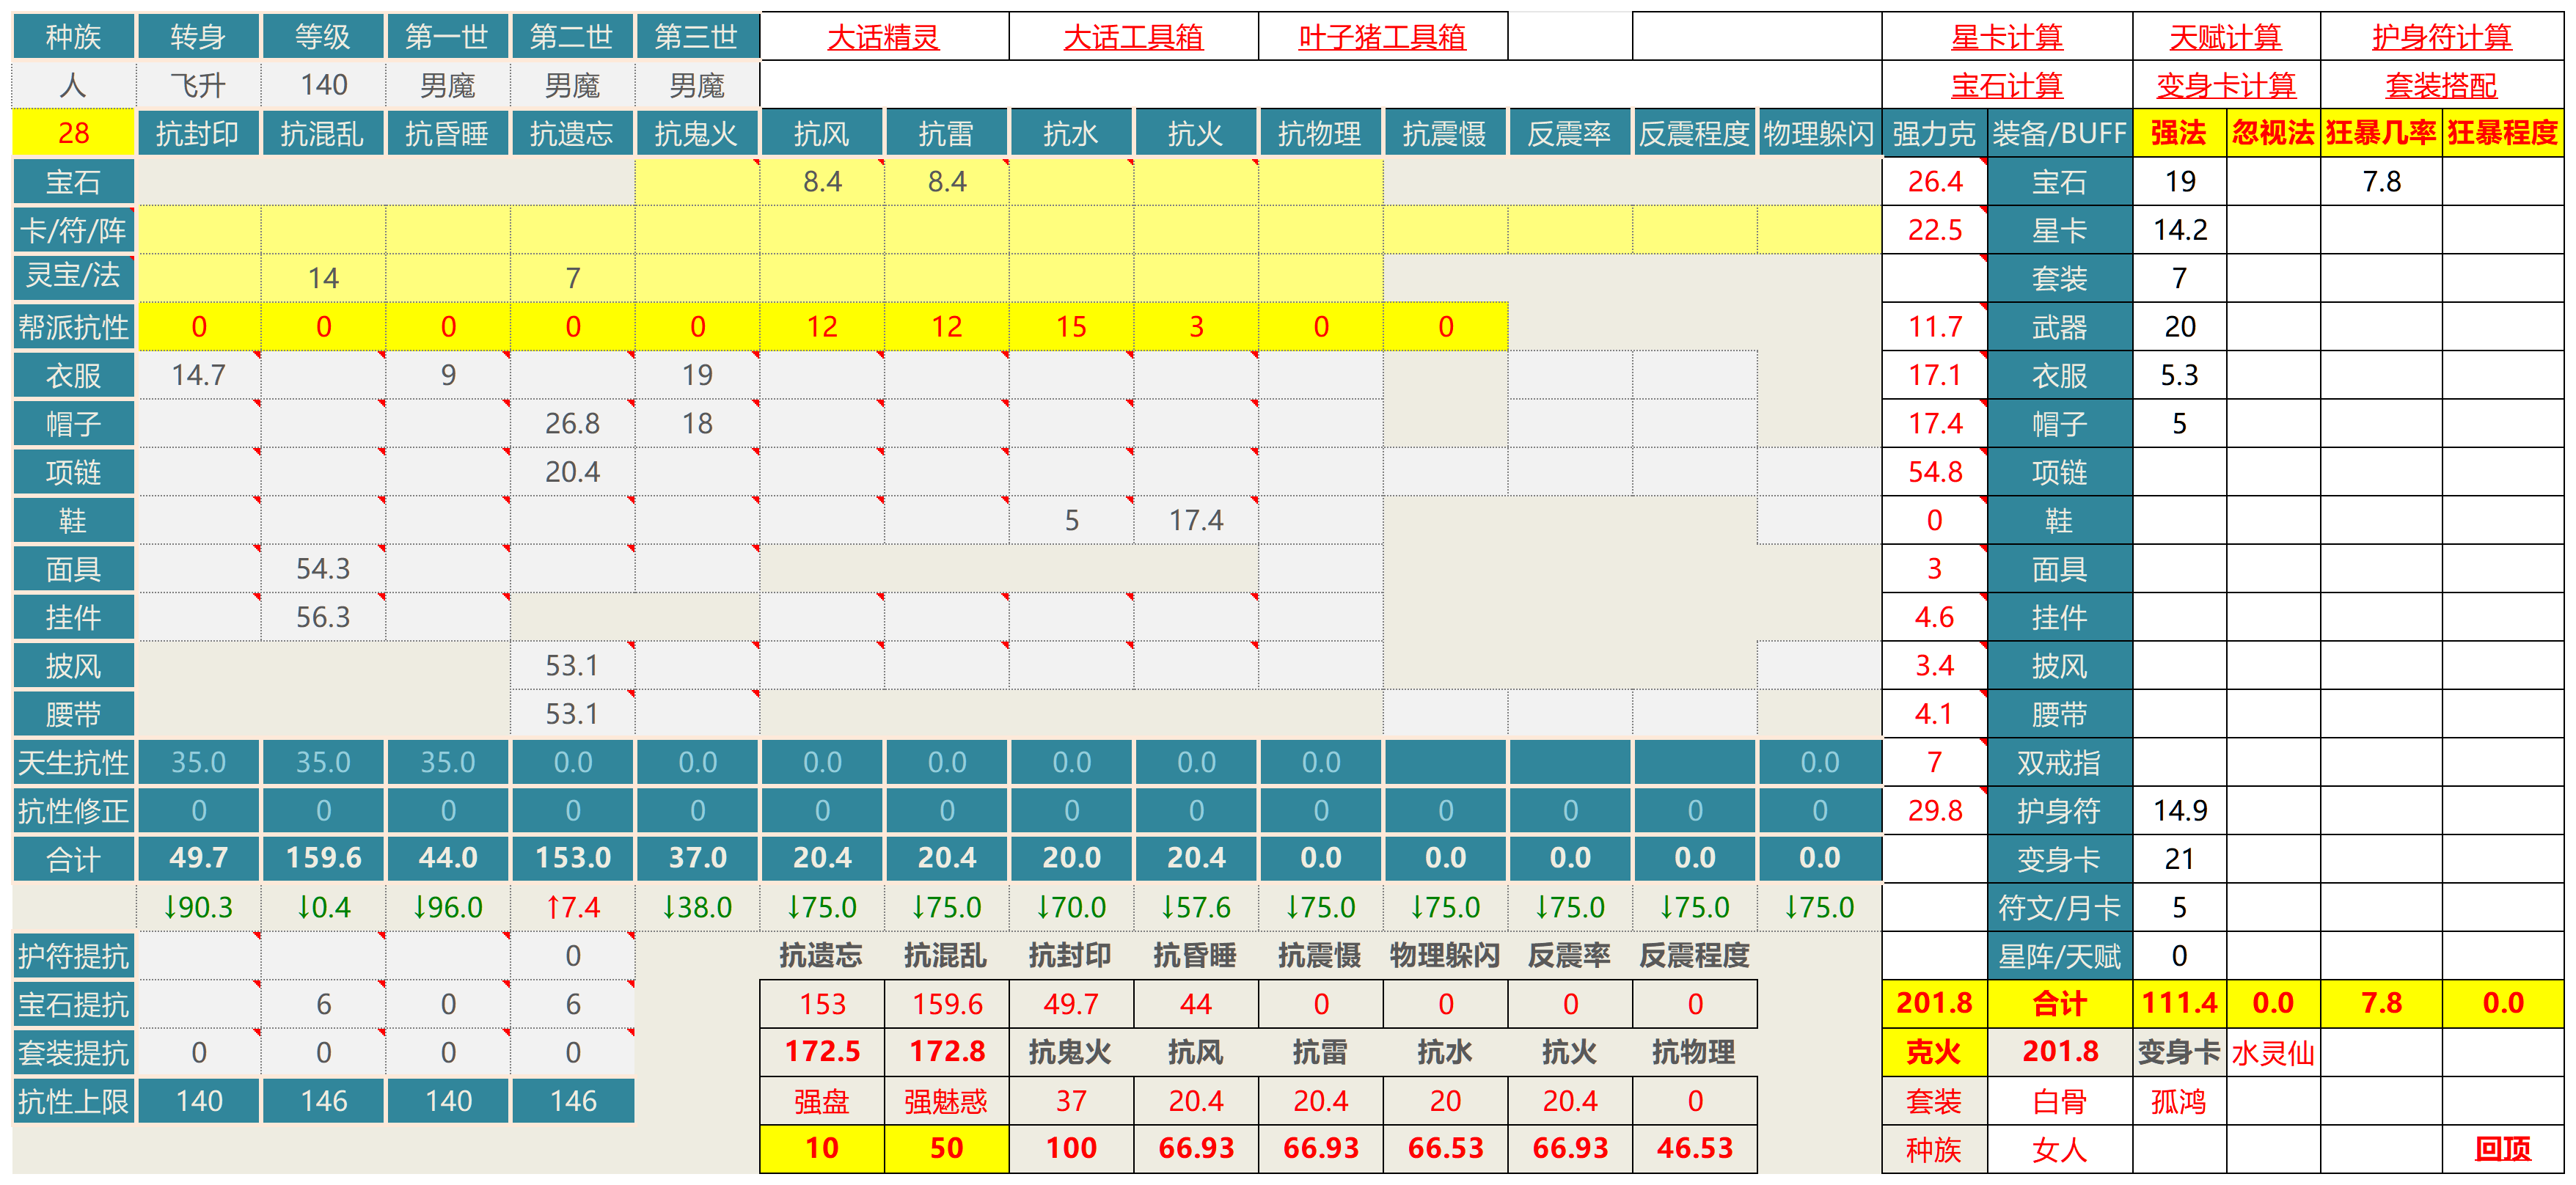Select the 变身卡 name cell 水灵仙
2576x1185 pixels.
pyautogui.click(x=2272, y=1053)
